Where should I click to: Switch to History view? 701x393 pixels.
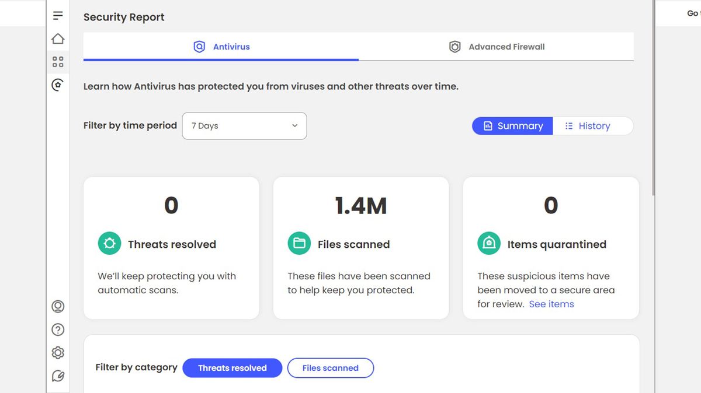pos(594,125)
